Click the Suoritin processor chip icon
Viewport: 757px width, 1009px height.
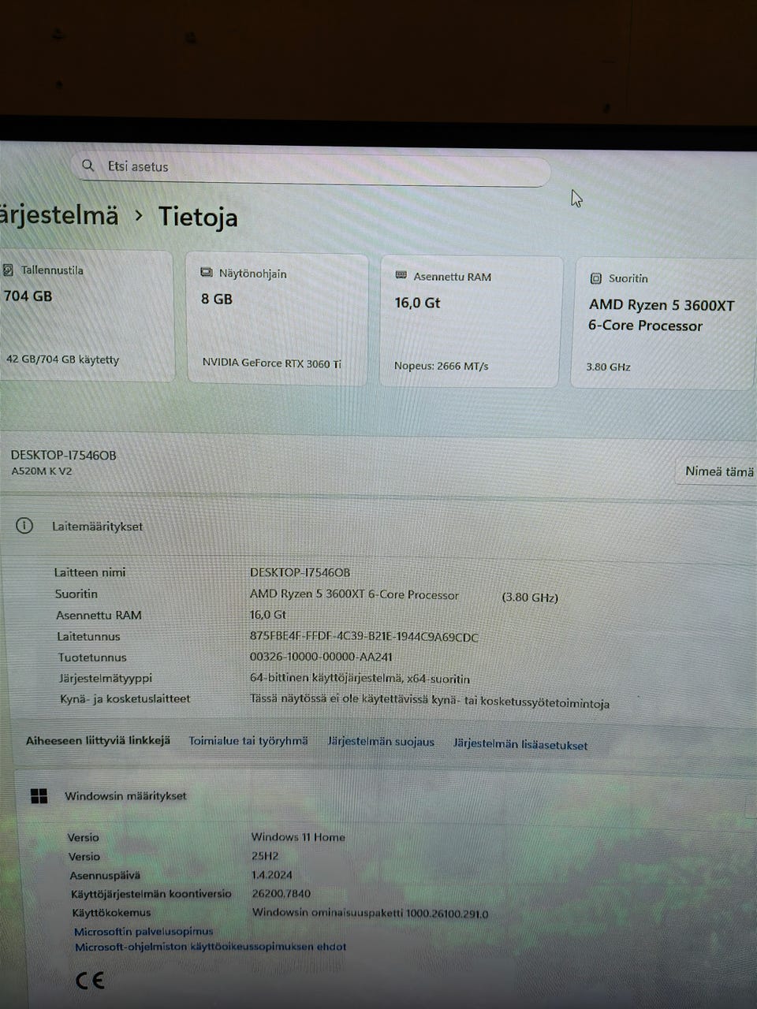pos(596,278)
